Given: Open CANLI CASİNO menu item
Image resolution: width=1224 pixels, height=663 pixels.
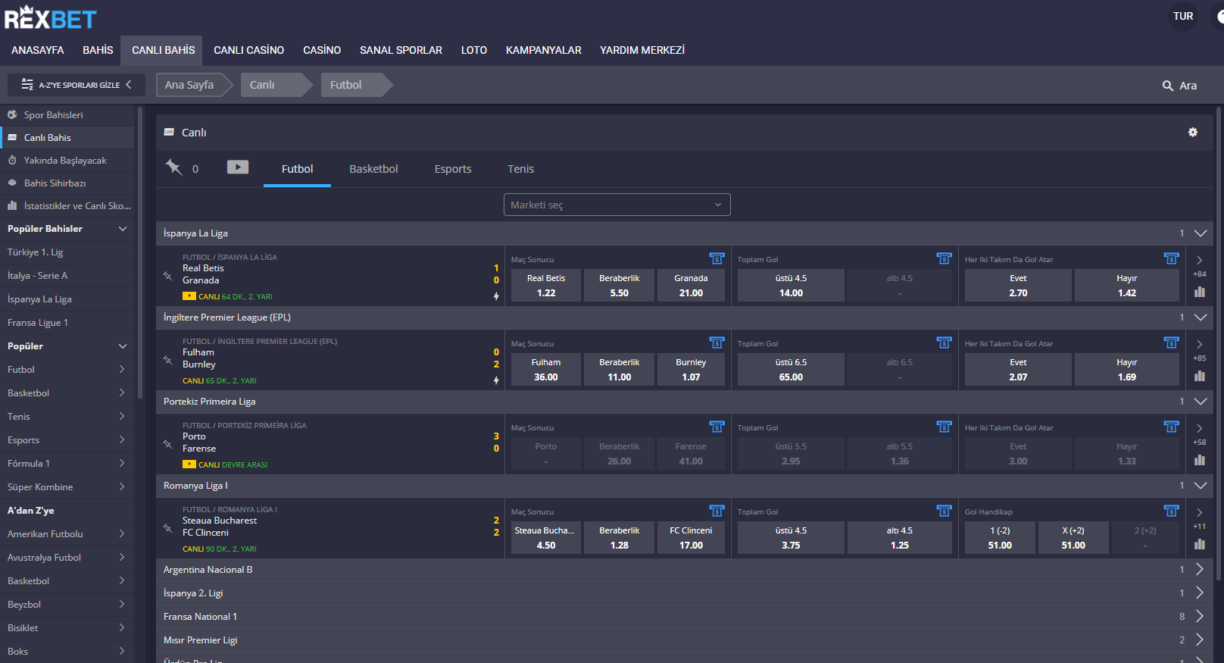Looking at the screenshot, I should click(248, 50).
